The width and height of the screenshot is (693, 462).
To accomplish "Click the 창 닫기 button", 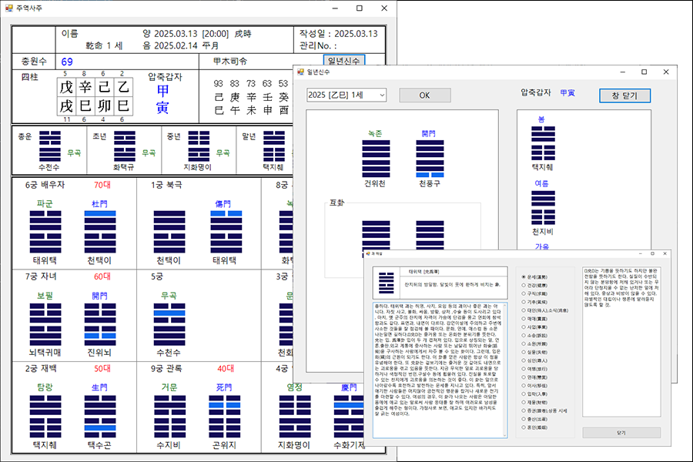I will click(624, 95).
